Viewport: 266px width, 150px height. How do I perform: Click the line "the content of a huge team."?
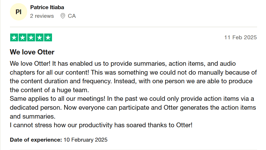[50, 90]
